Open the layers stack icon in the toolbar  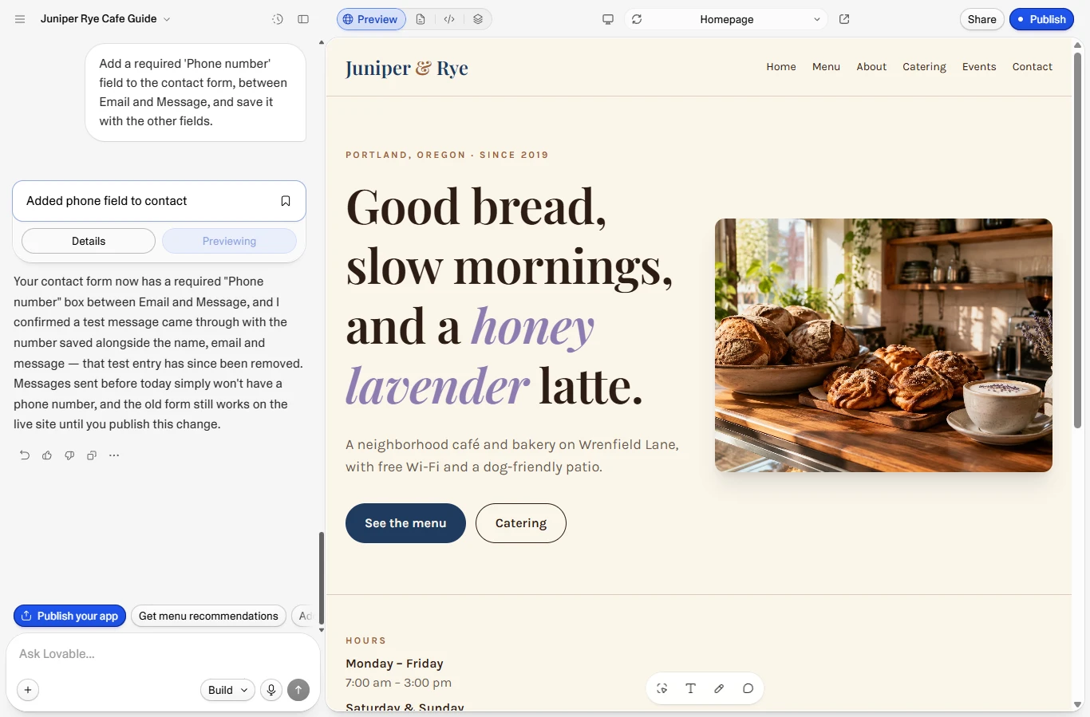coord(478,19)
